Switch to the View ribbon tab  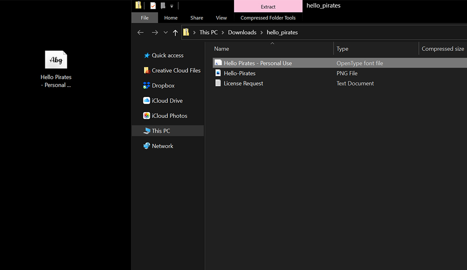coord(221,18)
